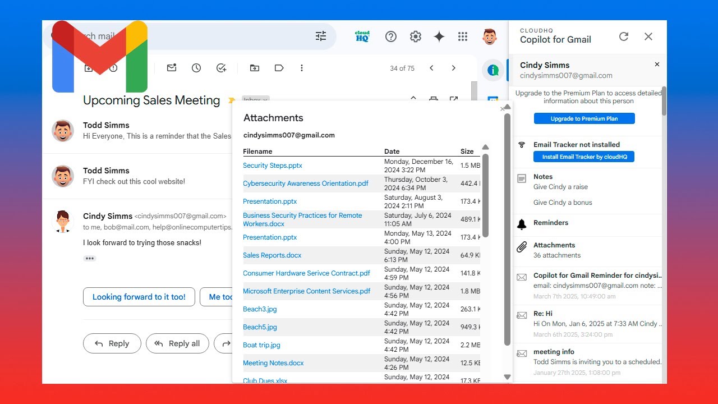Open the Gemini spark icon
Viewport: 718px width, 404px height.
pyautogui.click(x=439, y=36)
